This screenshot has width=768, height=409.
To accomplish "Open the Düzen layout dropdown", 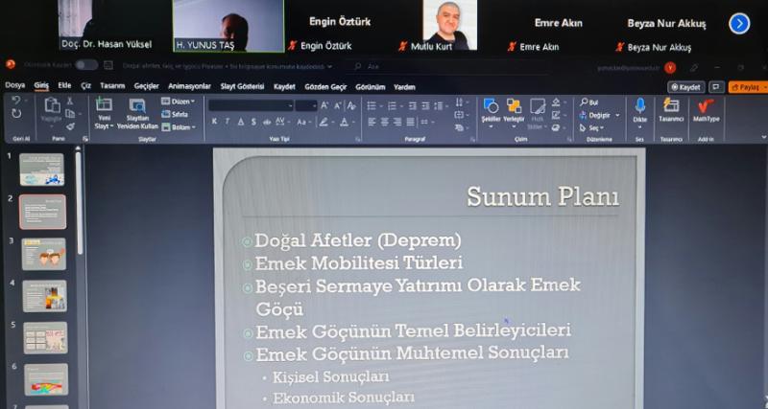I will (179, 102).
